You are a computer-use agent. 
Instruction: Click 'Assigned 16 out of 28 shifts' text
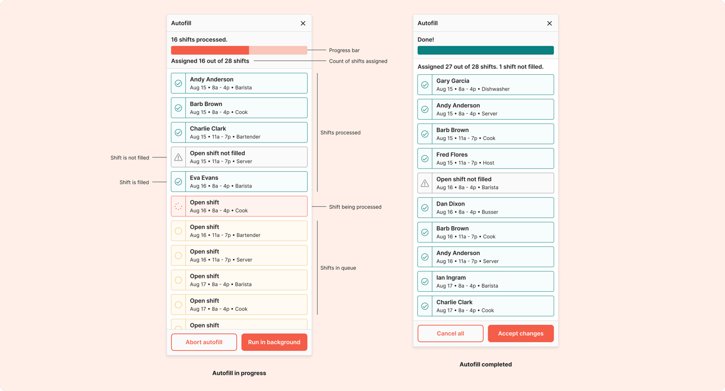pyautogui.click(x=210, y=61)
